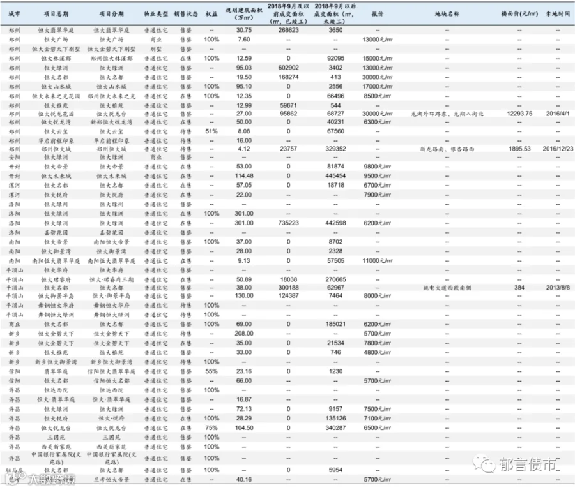The height and width of the screenshot is (490, 575).
Task: Select the cell with value 340287
Action: click(335, 427)
